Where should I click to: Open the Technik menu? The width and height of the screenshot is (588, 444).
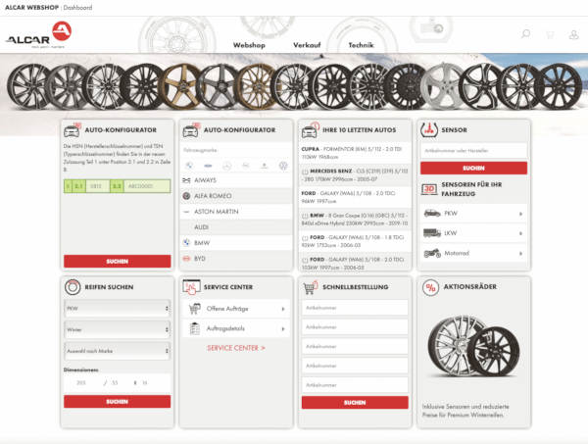pyautogui.click(x=361, y=45)
